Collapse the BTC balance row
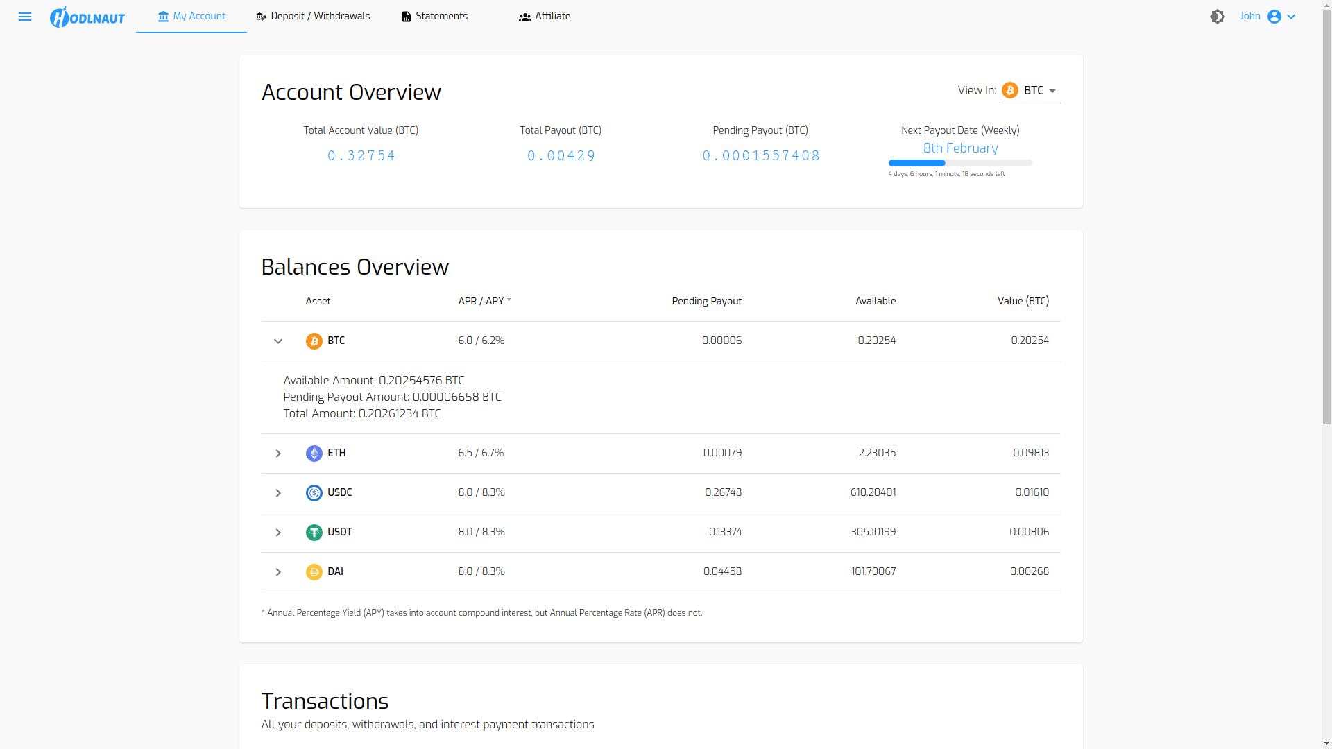The image size is (1332, 749). point(278,341)
